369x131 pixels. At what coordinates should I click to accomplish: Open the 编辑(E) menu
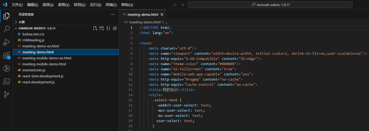coord(33,5)
